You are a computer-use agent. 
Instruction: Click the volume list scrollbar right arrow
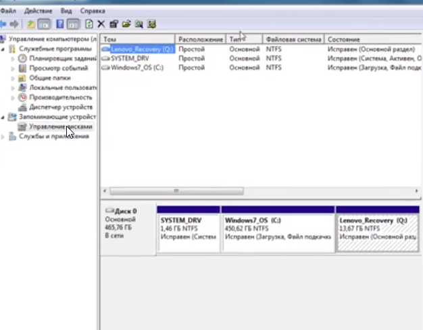tap(416, 191)
